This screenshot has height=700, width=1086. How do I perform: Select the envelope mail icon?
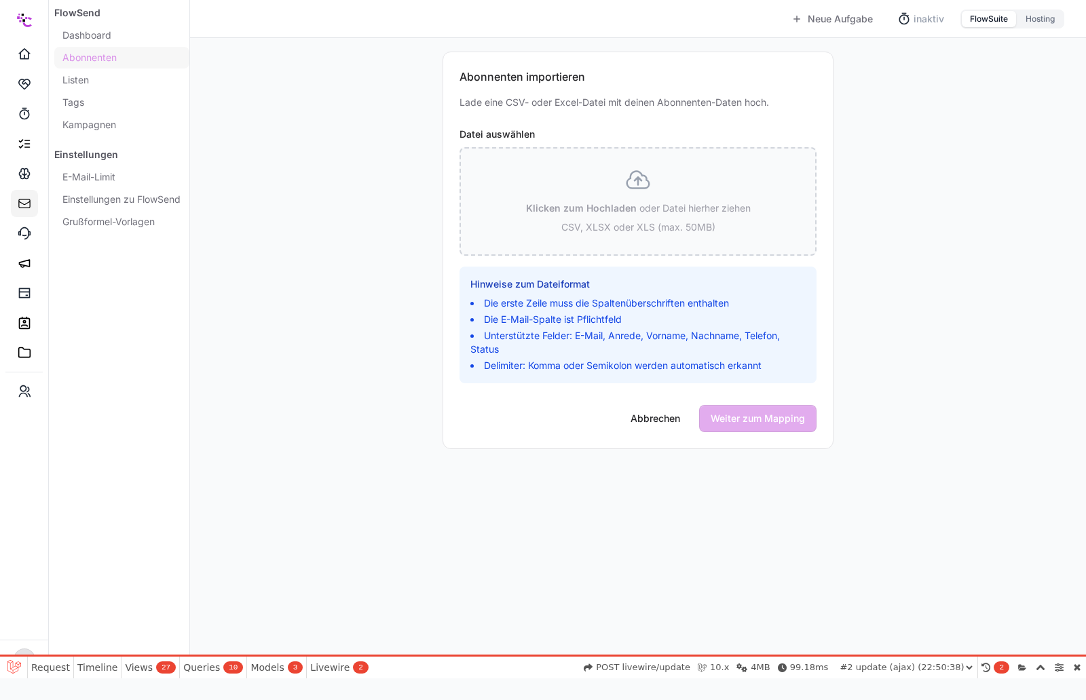tap(24, 203)
